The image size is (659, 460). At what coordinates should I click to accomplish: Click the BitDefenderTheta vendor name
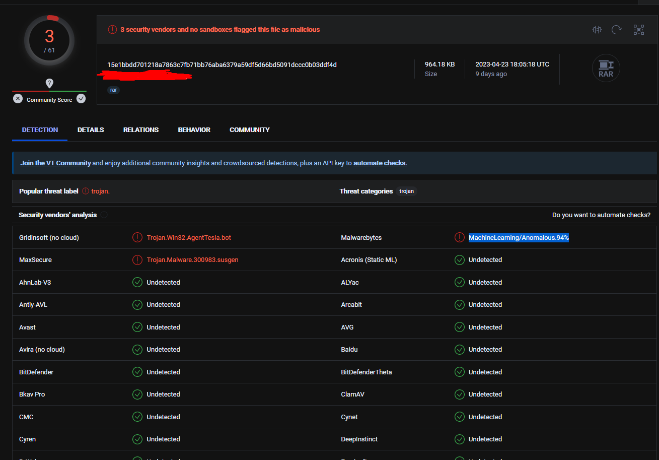coord(367,372)
